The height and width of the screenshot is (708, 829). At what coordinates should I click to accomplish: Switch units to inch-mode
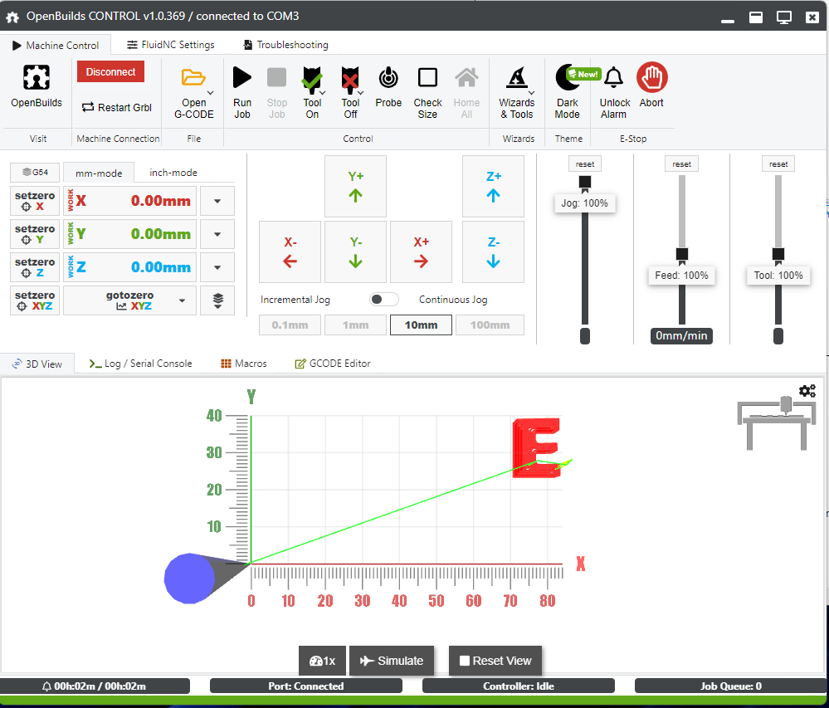point(173,173)
